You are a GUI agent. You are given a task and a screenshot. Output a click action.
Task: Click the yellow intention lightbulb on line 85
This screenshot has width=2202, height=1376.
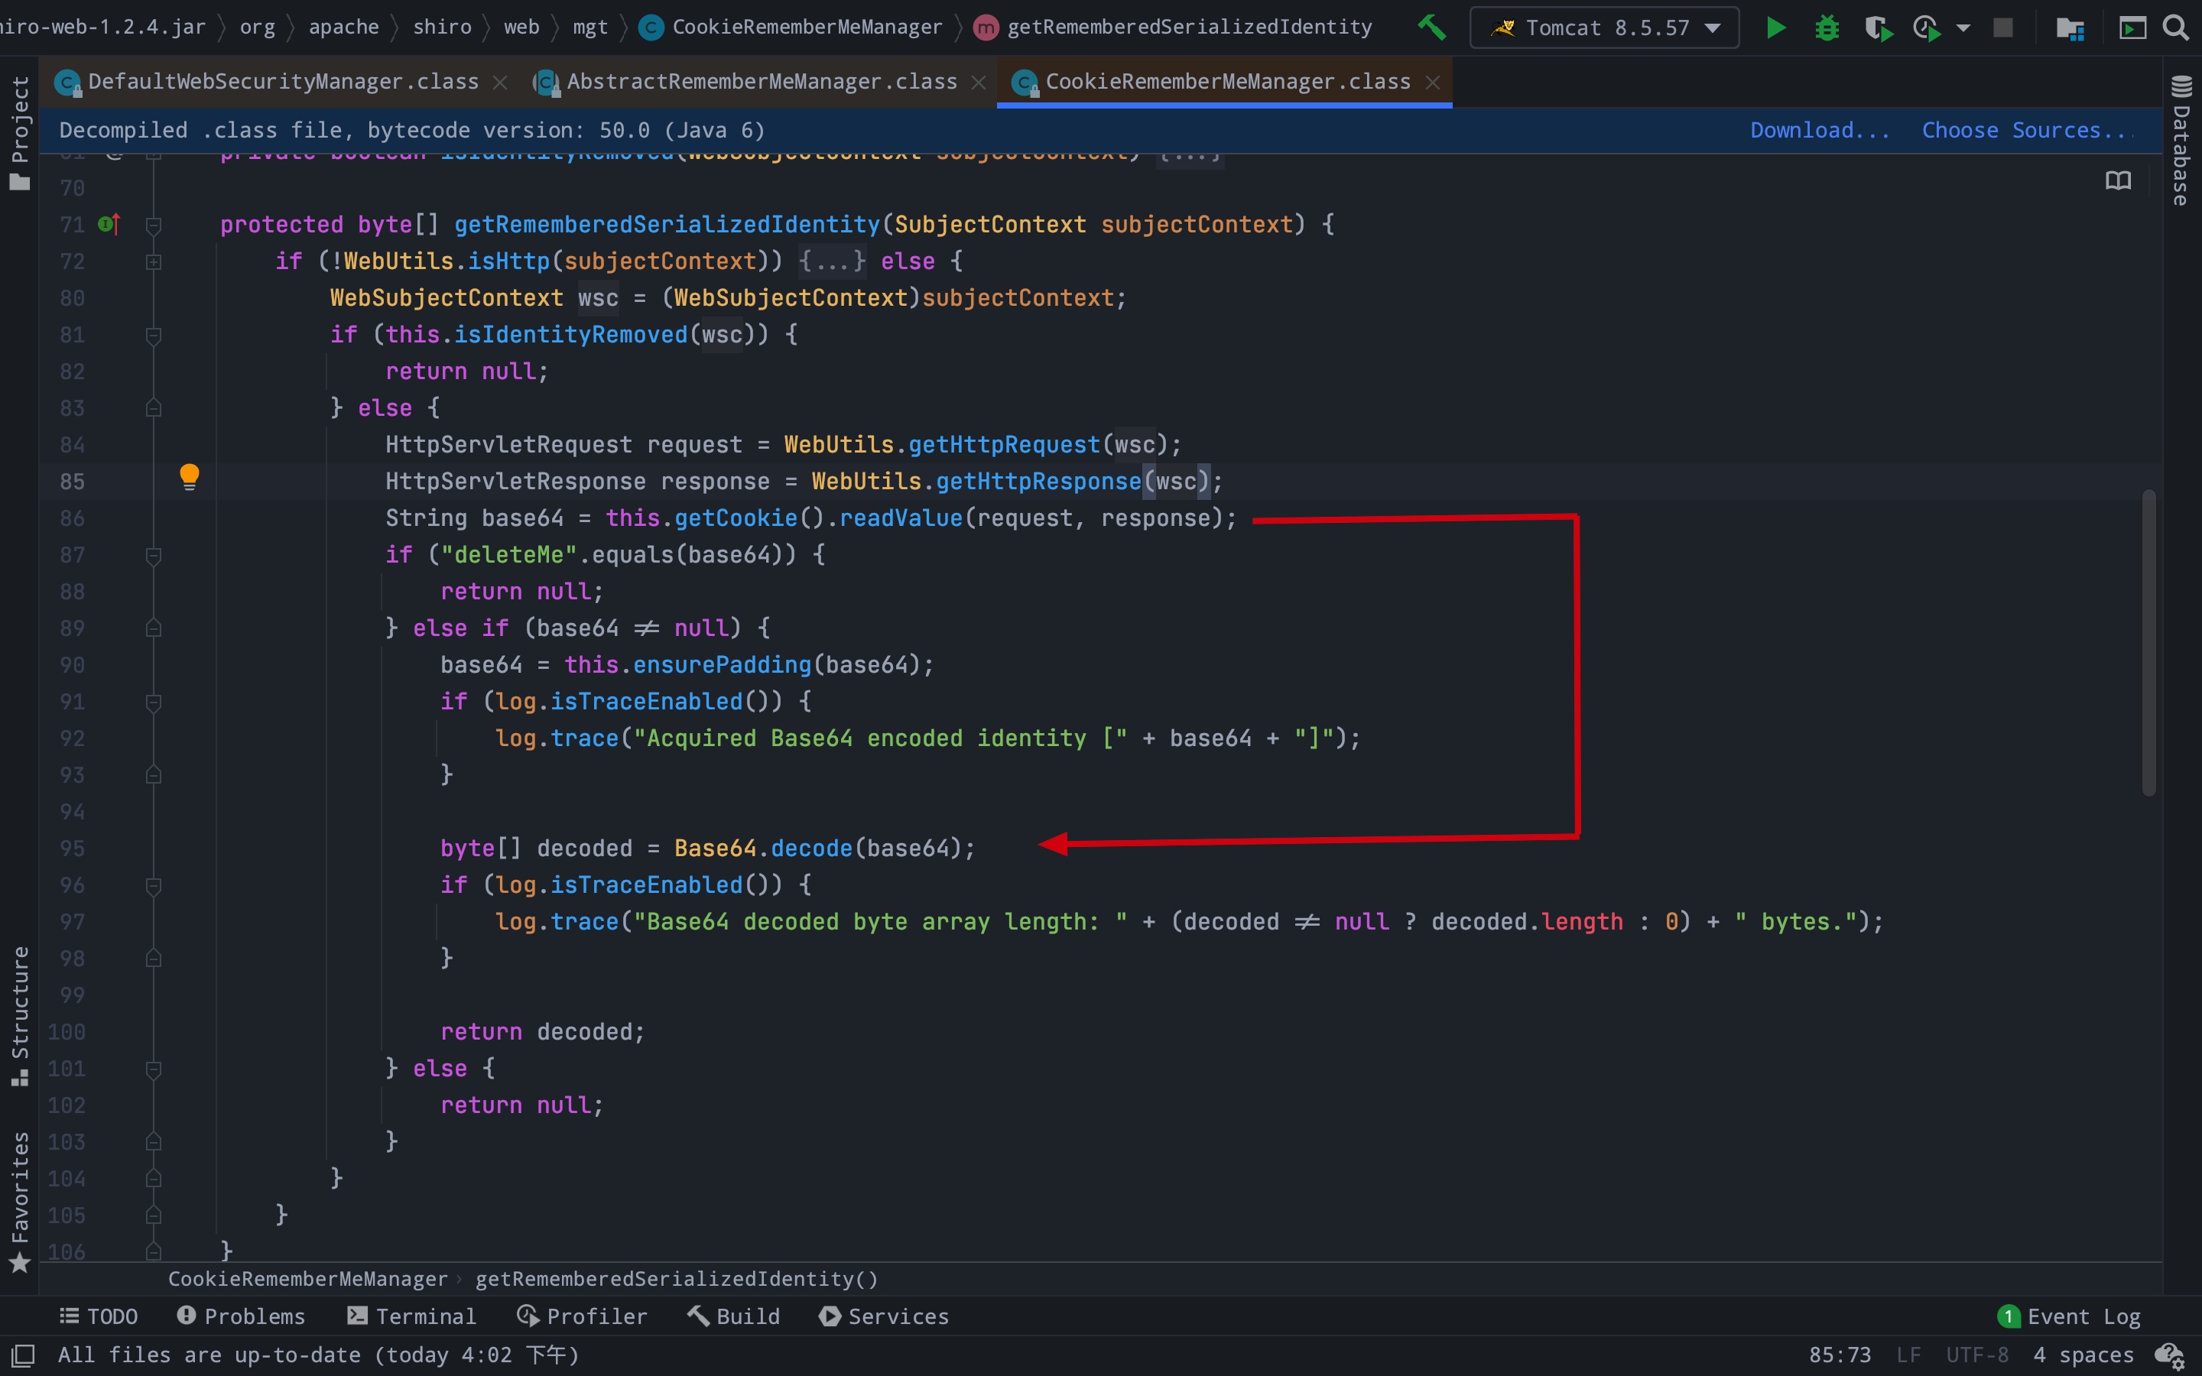point(190,476)
